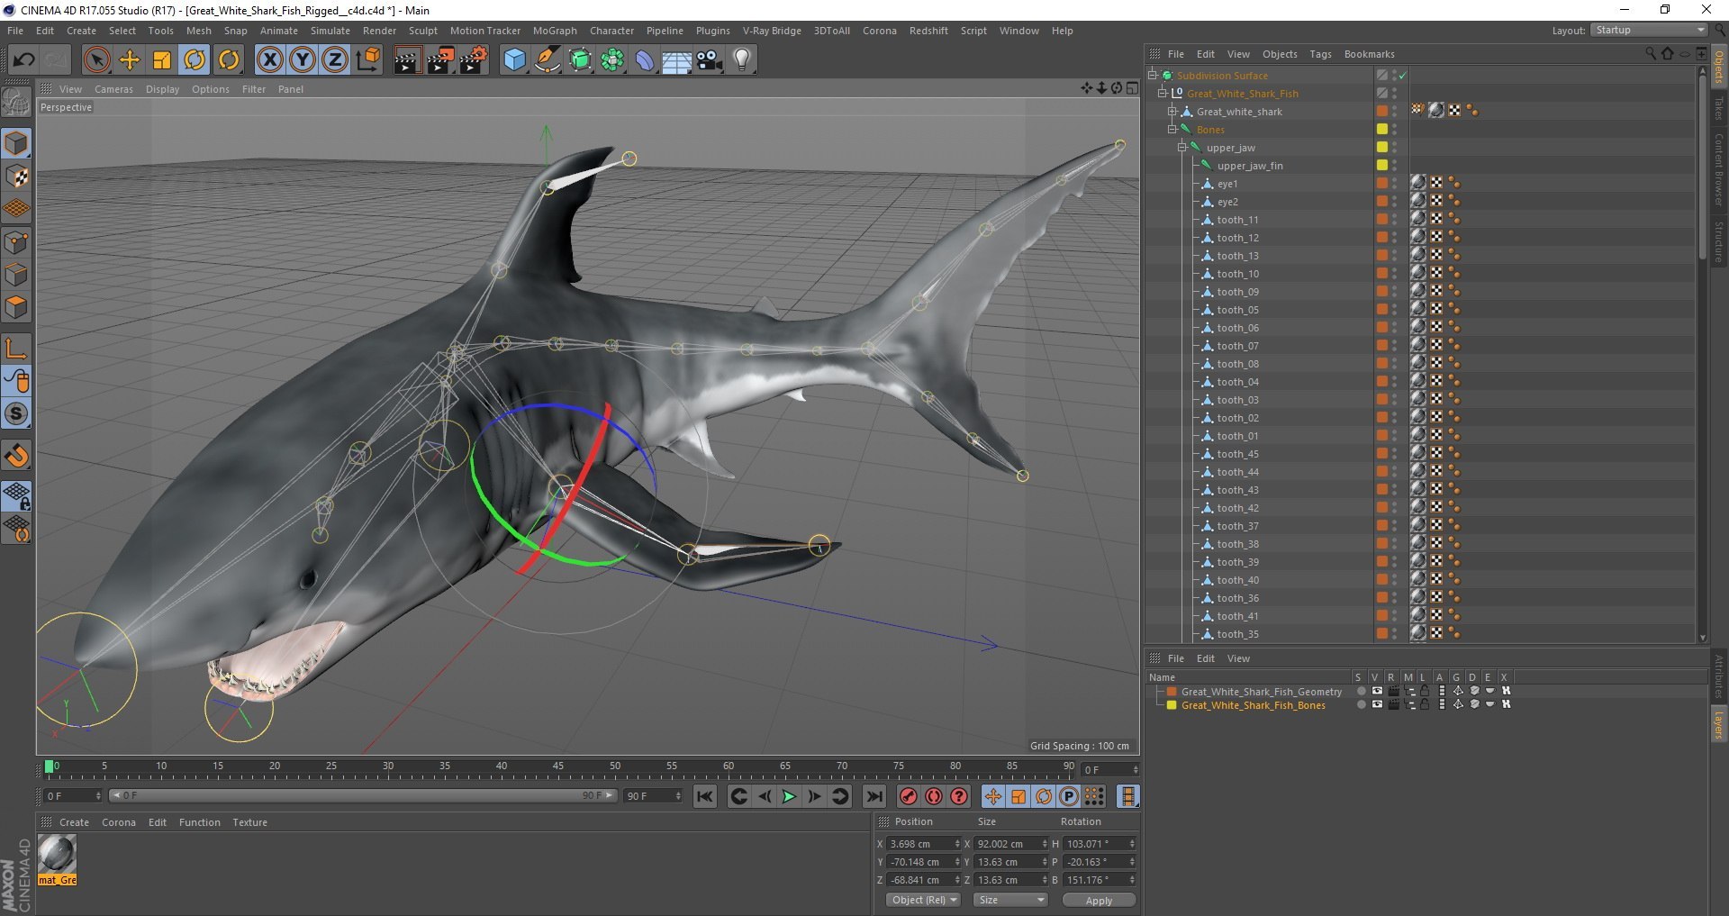The height and width of the screenshot is (916, 1729).
Task: Click Record Active Objects key button
Action: (x=909, y=796)
